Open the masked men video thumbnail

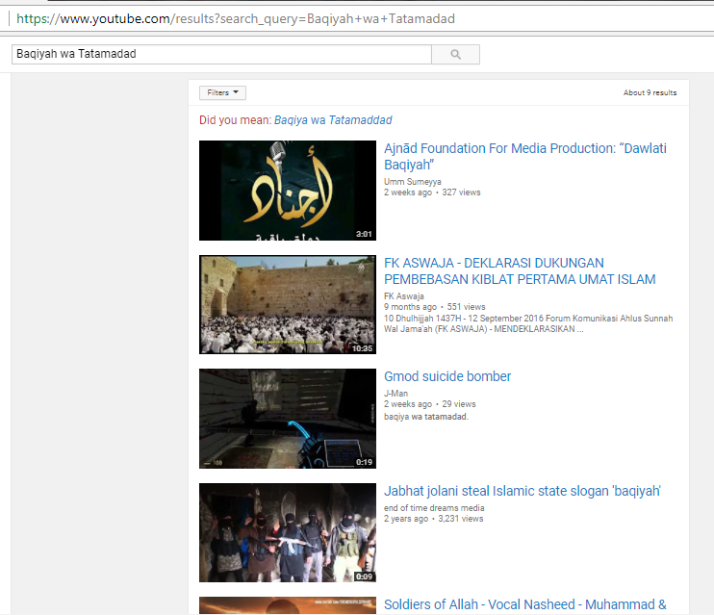point(288,532)
